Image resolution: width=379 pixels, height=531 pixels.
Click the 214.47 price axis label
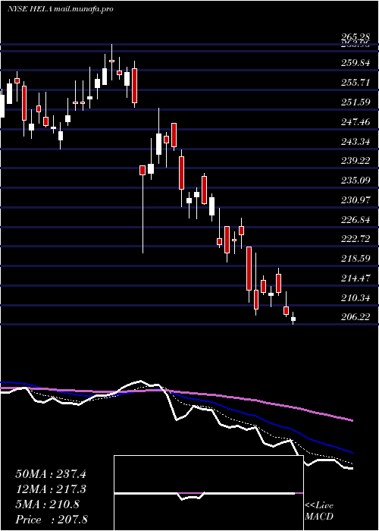point(356,278)
